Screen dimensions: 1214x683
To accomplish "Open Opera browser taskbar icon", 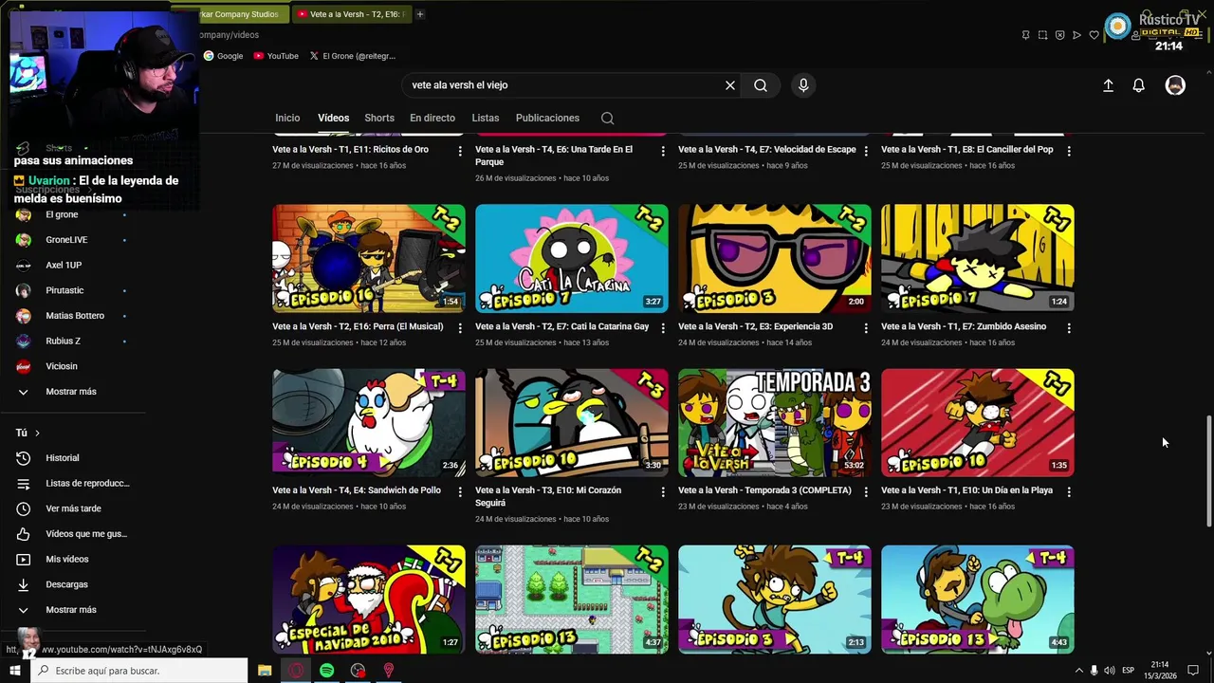I will 296,671.
